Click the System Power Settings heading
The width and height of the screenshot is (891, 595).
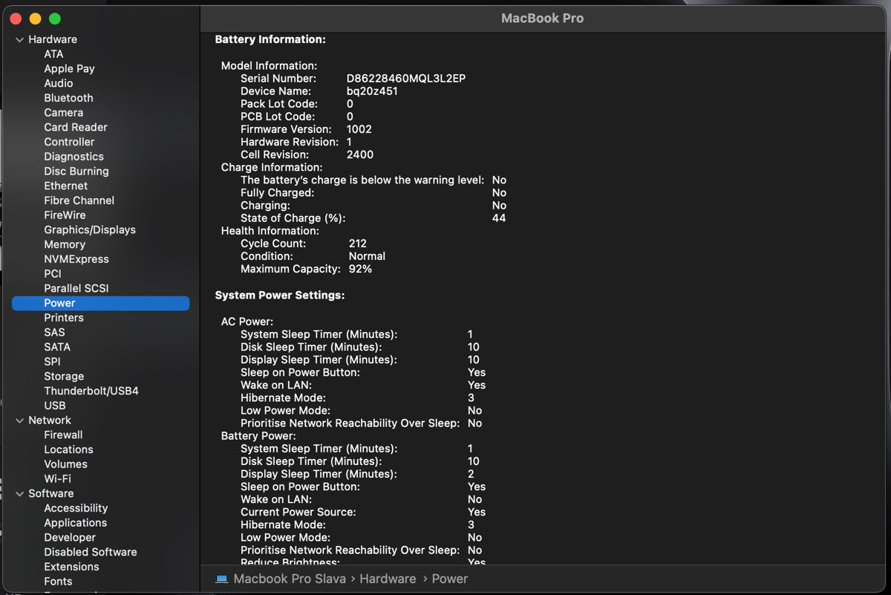pos(280,295)
